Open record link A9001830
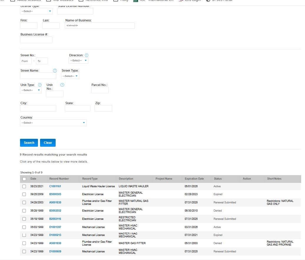This screenshot has height=260, width=305. click(x=55, y=202)
